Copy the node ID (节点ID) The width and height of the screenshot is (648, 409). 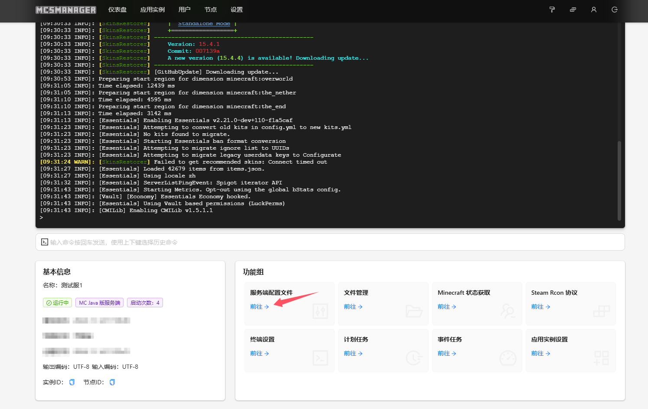point(112,382)
